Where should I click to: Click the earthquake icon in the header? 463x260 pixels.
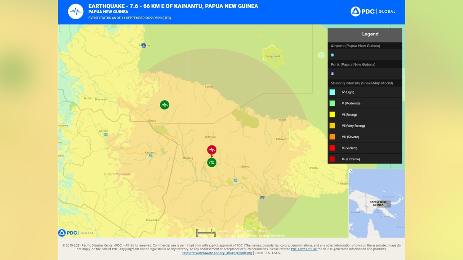tap(76, 12)
